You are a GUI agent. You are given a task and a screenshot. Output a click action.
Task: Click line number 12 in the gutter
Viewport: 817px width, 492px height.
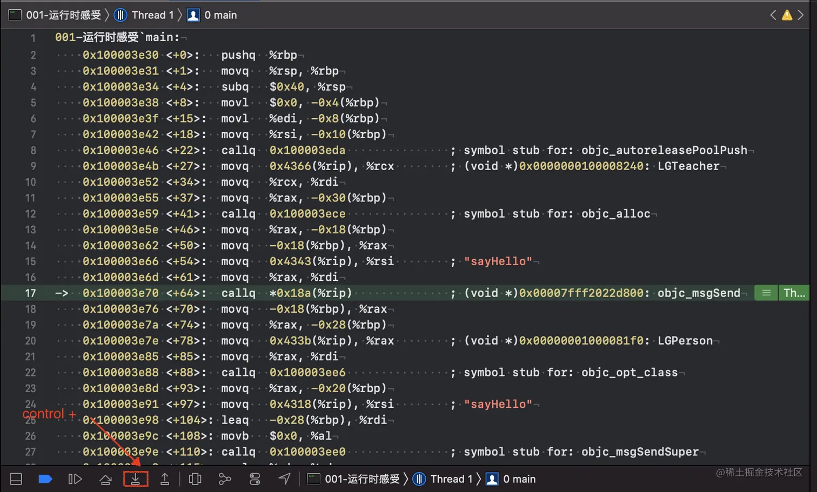[x=30, y=214]
